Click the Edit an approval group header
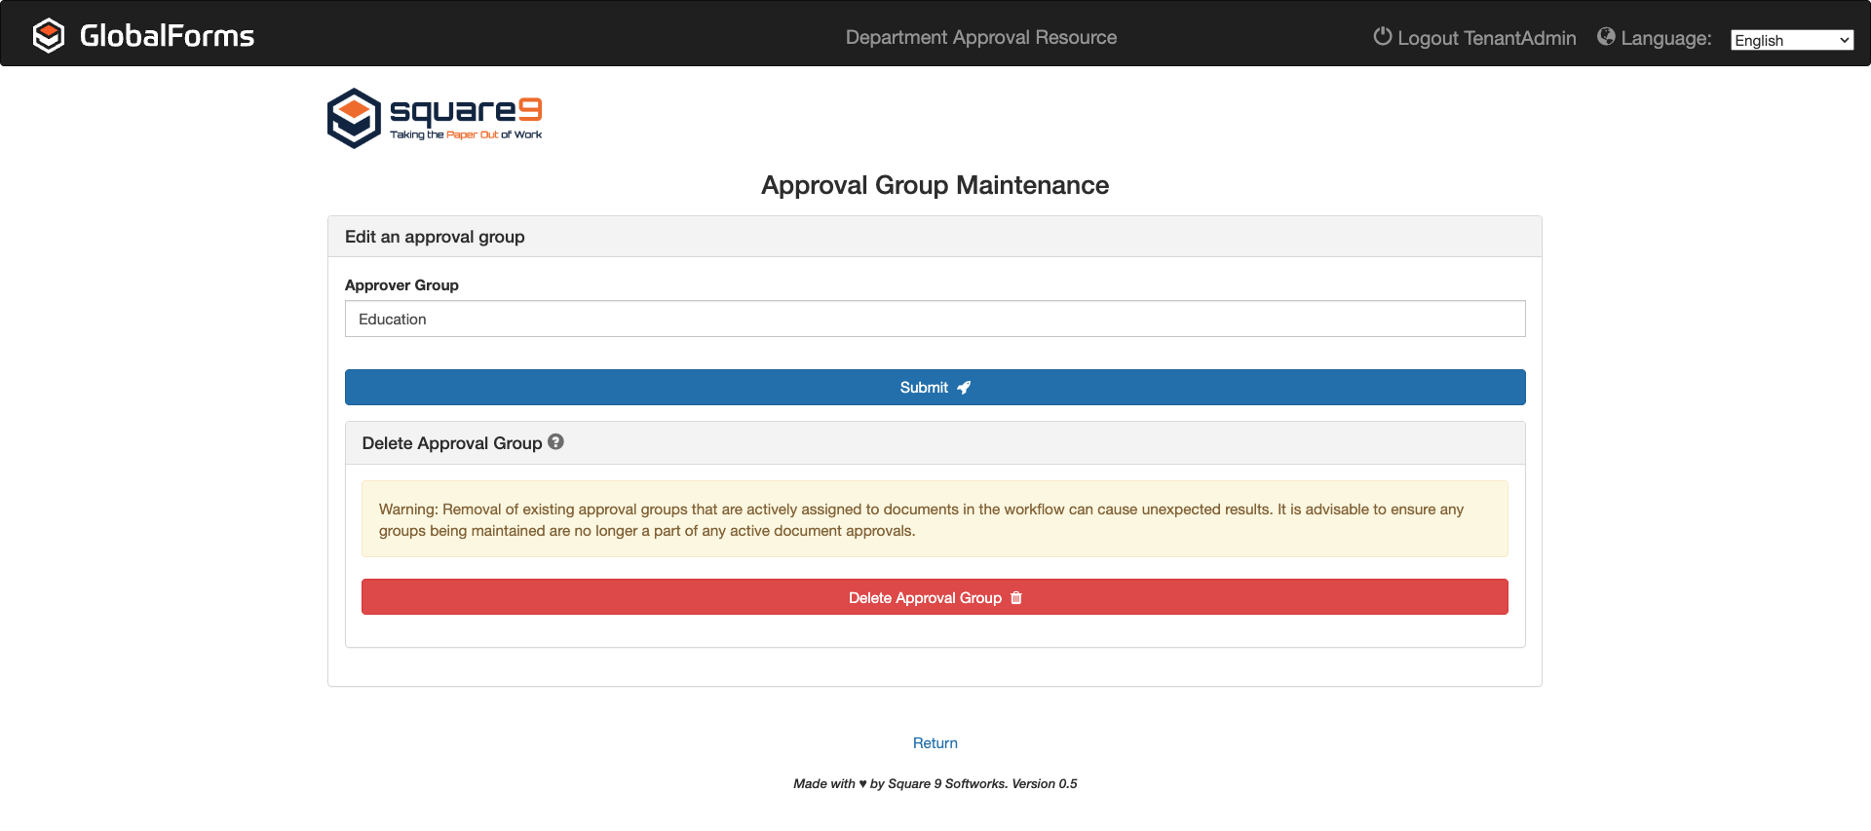The height and width of the screenshot is (831, 1871). [x=435, y=237]
